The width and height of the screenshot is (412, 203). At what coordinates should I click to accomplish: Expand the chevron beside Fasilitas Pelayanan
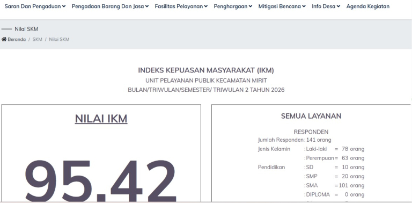pyautogui.click(x=206, y=6)
